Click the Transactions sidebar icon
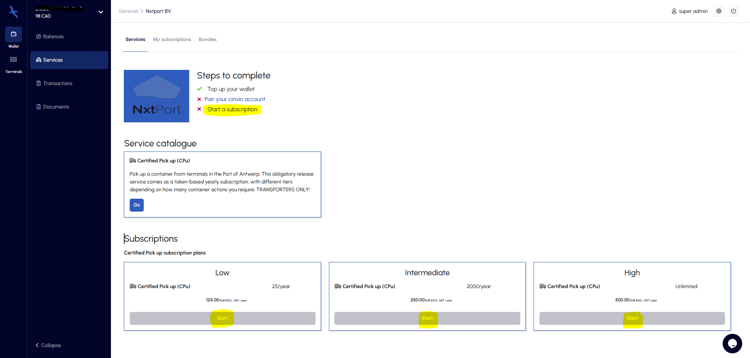Viewport: 750px width, 358px height. point(39,83)
